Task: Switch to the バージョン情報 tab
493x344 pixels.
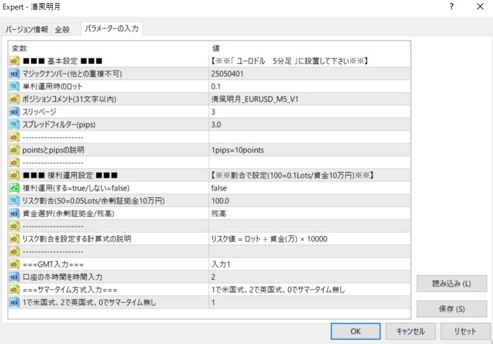Action: pyautogui.click(x=27, y=29)
